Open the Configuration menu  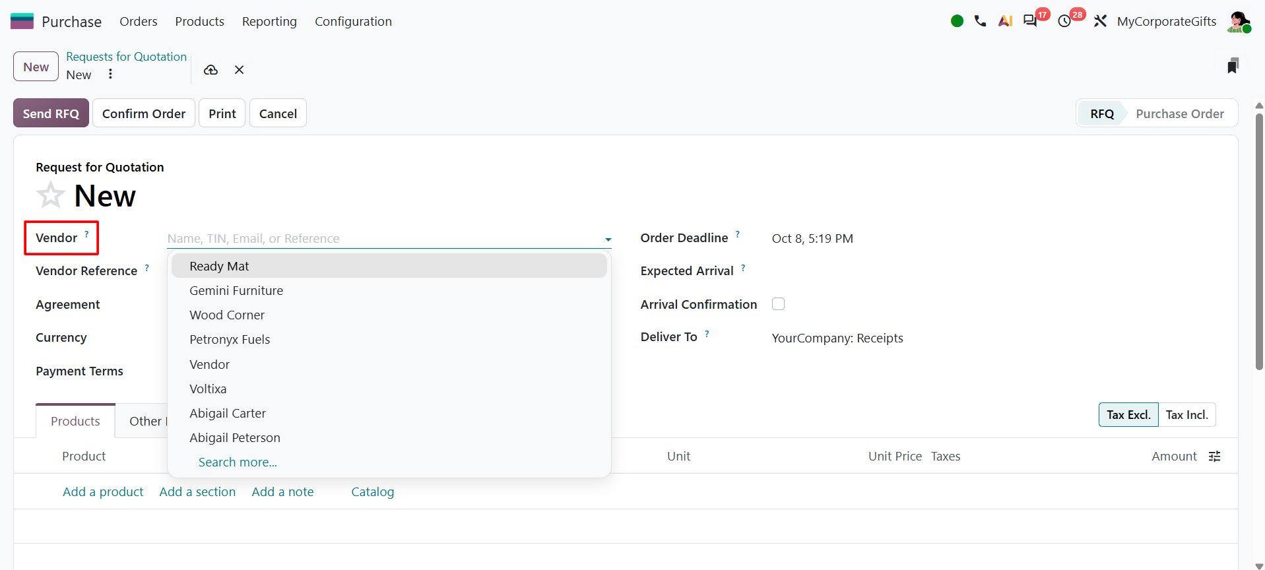[x=353, y=21]
